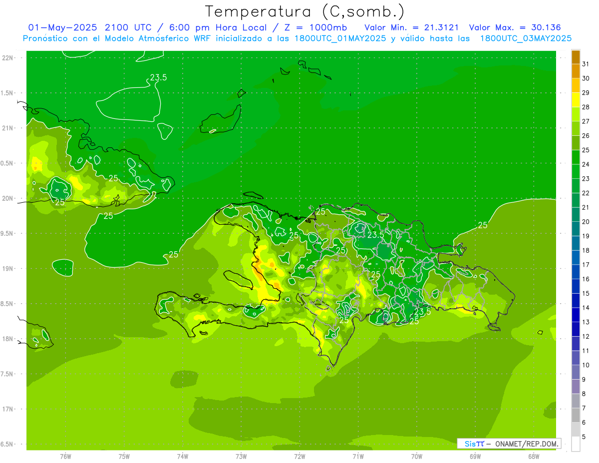Click the "23.5" contour label near 22N

click(x=158, y=77)
